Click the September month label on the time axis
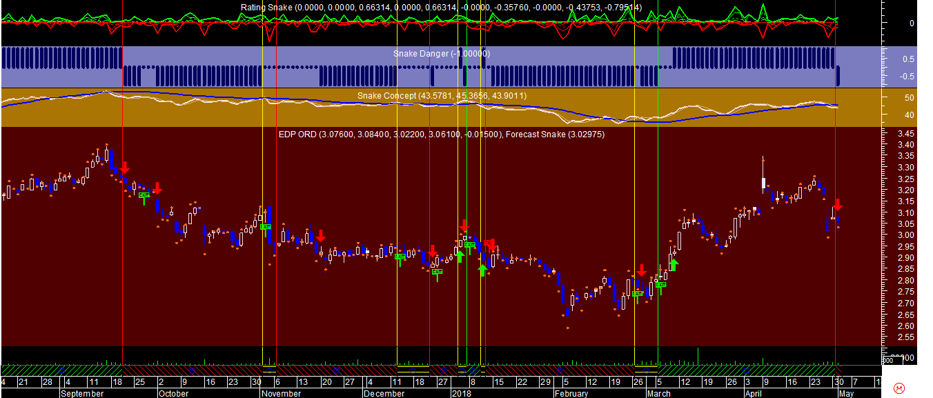Screen dimensions: 933x398 click(x=82, y=393)
